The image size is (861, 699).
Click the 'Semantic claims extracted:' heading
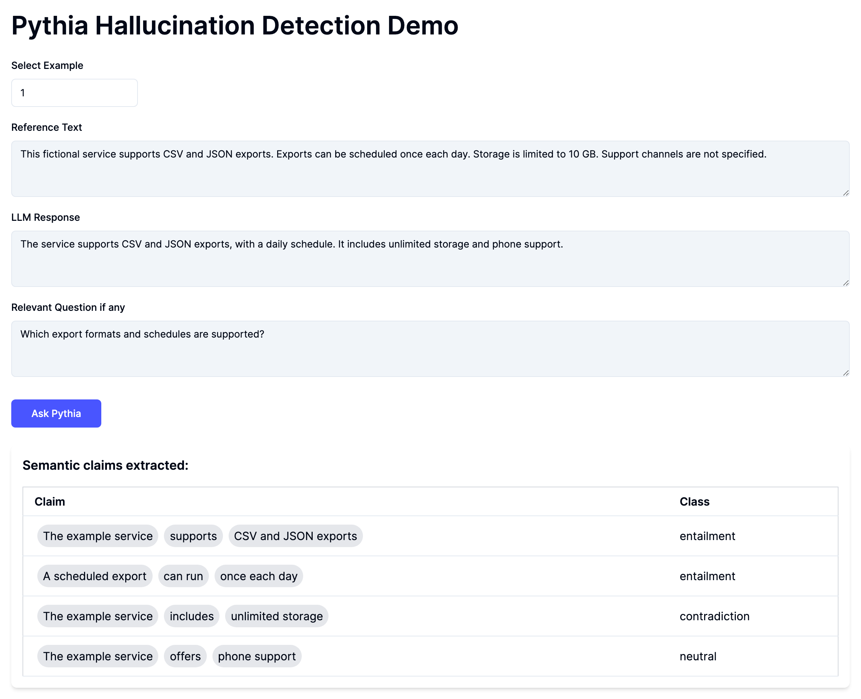point(106,466)
